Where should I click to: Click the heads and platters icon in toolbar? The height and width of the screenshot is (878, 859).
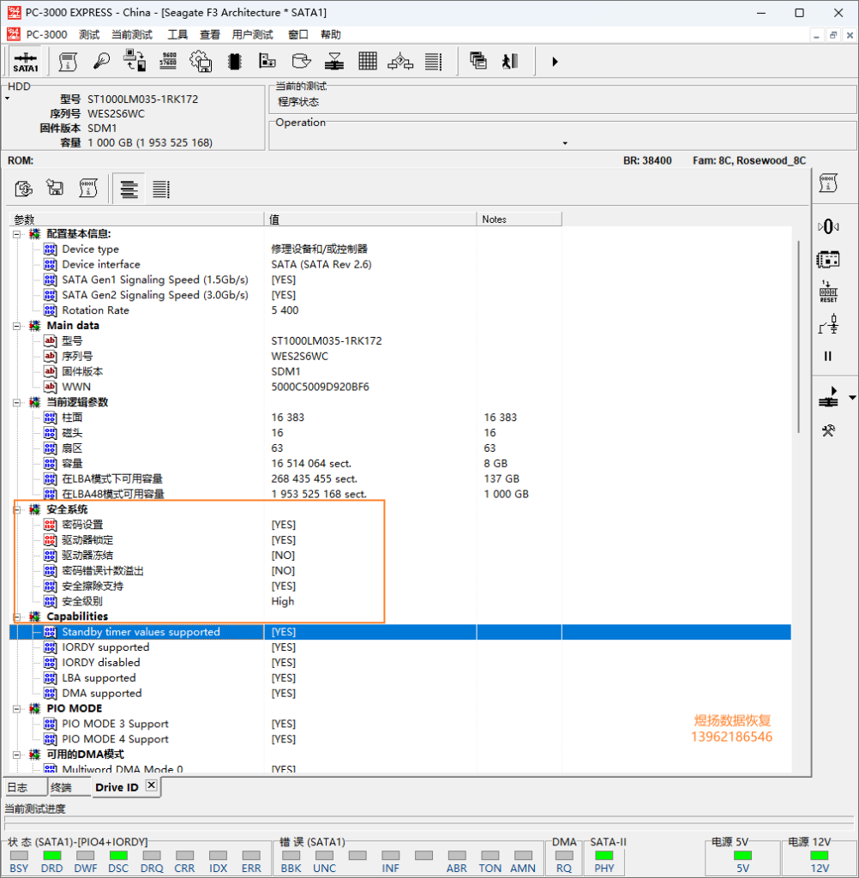pos(334,61)
